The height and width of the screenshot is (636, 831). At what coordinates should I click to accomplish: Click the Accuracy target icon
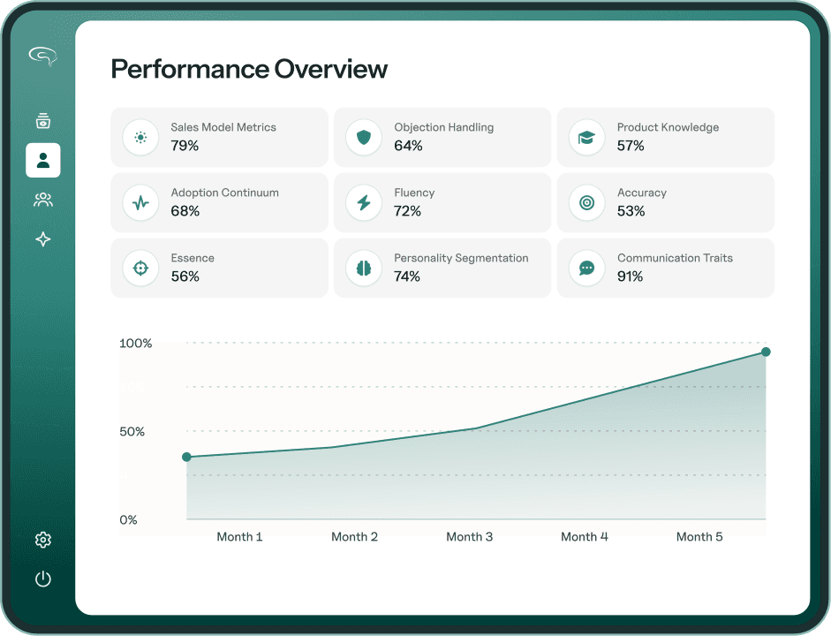586,203
